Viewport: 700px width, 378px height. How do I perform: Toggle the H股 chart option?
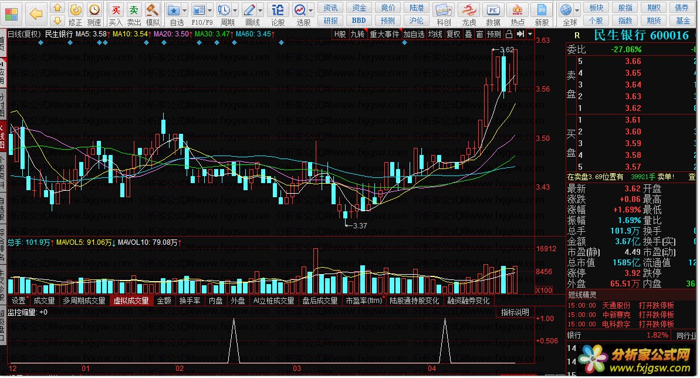pyautogui.click(x=340, y=34)
